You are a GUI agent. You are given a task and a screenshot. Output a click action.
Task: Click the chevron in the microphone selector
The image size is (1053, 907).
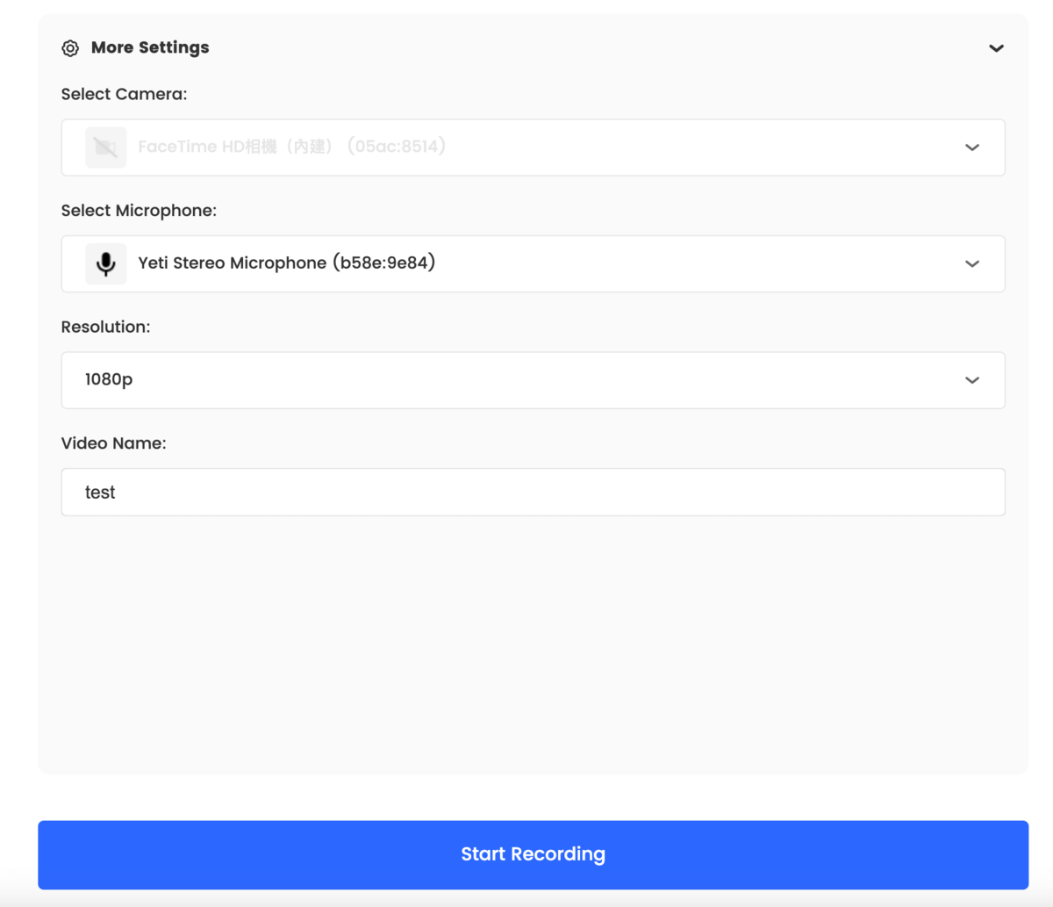pyautogui.click(x=972, y=263)
